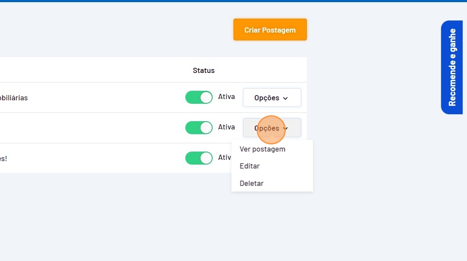Viewport: 467px width, 261px height.
Task: Open the first row's Opções dropdown
Action: click(x=272, y=98)
